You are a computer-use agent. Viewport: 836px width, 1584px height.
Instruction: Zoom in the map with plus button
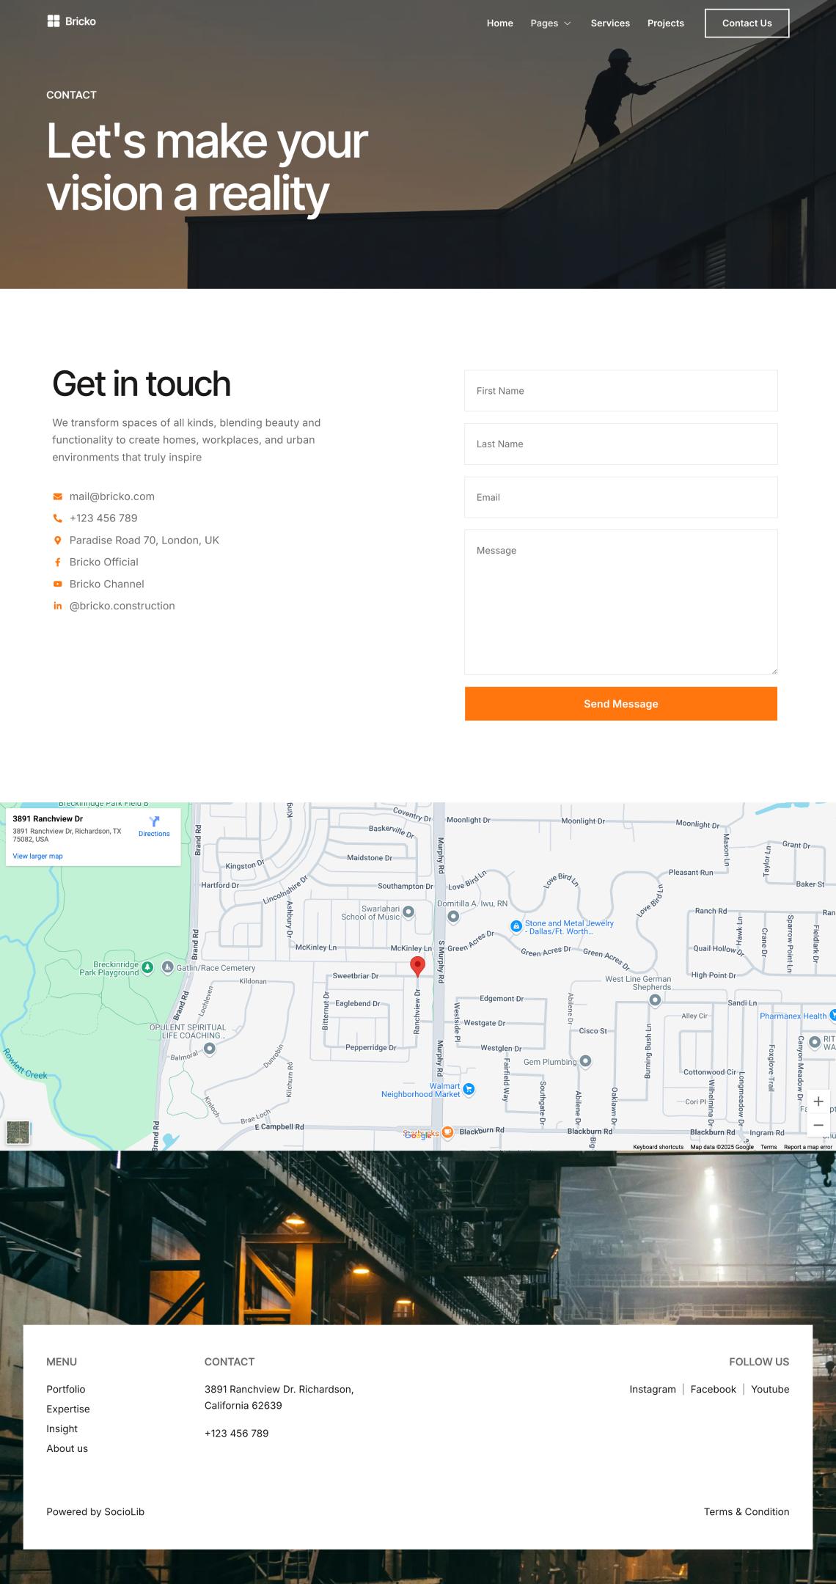pos(818,1101)
